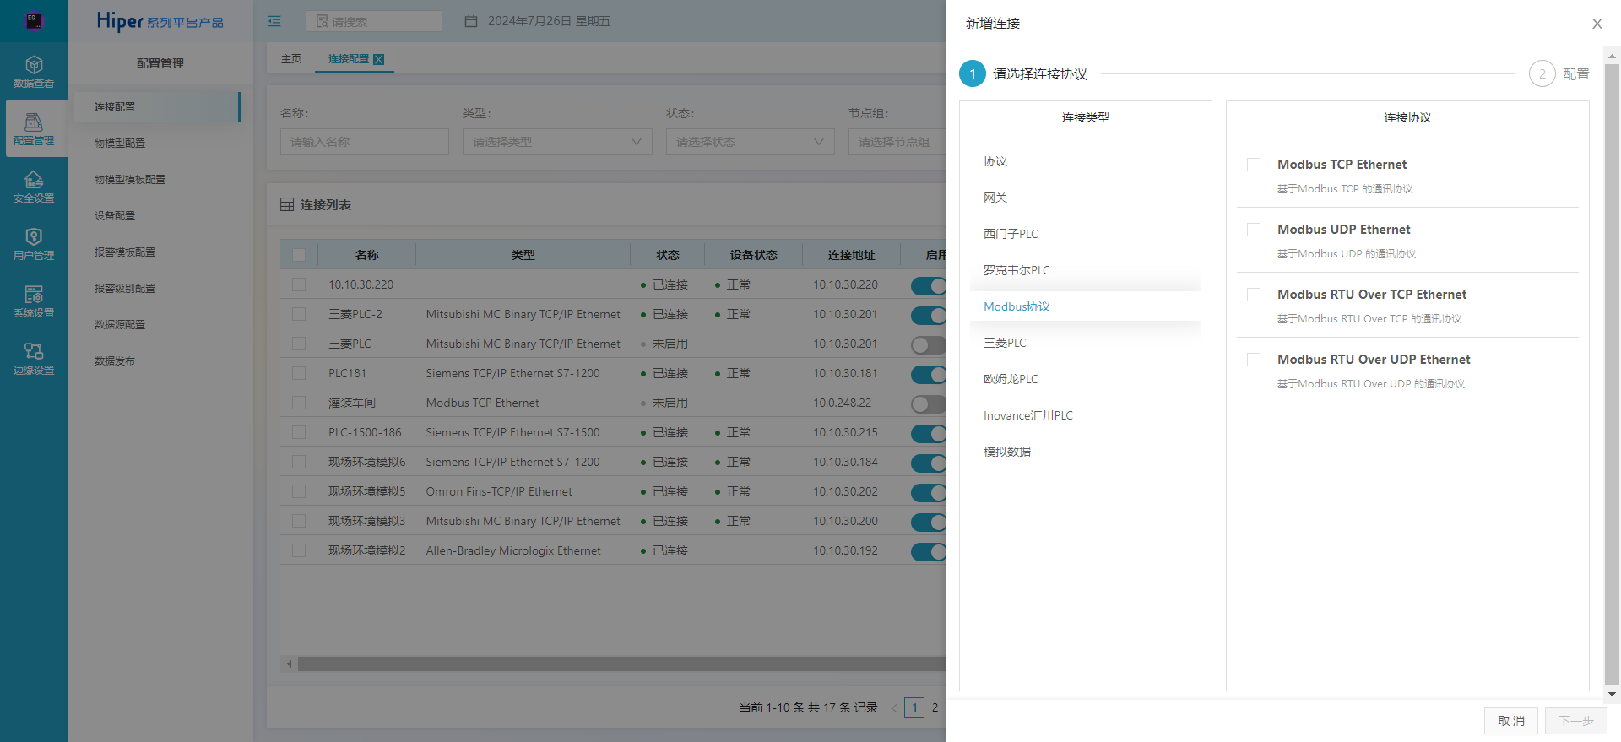Check the Modbus RTU Over TCP Ethernet checkbox
Image resolution: width=1621 pixels, height=742 pixels.
1254,295
